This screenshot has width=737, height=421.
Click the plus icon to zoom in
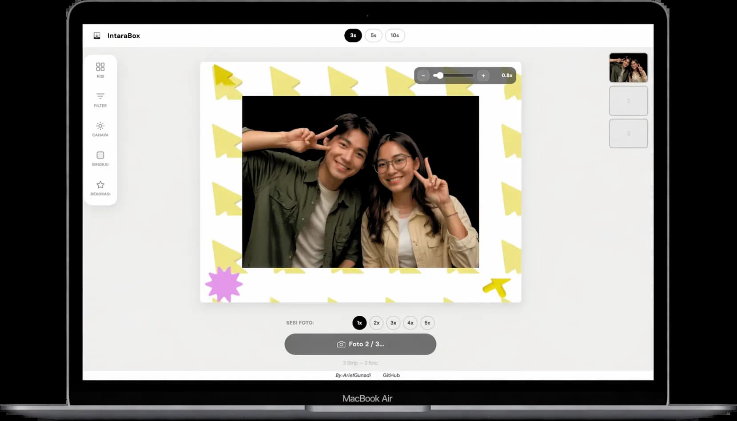483,75
